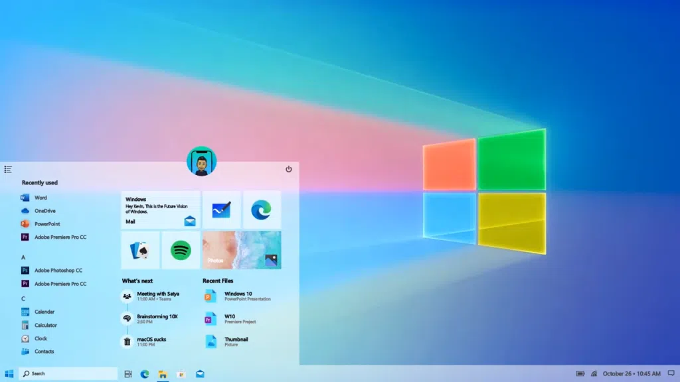Screen dimensions: 680x382
Task: Launch the Solitaire tile
Action: pos(139,250)
